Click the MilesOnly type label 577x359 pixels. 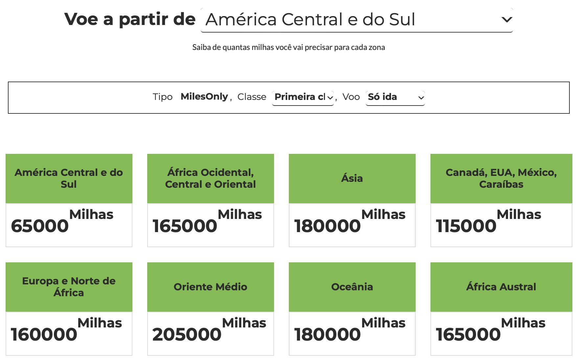click(204, 97)
